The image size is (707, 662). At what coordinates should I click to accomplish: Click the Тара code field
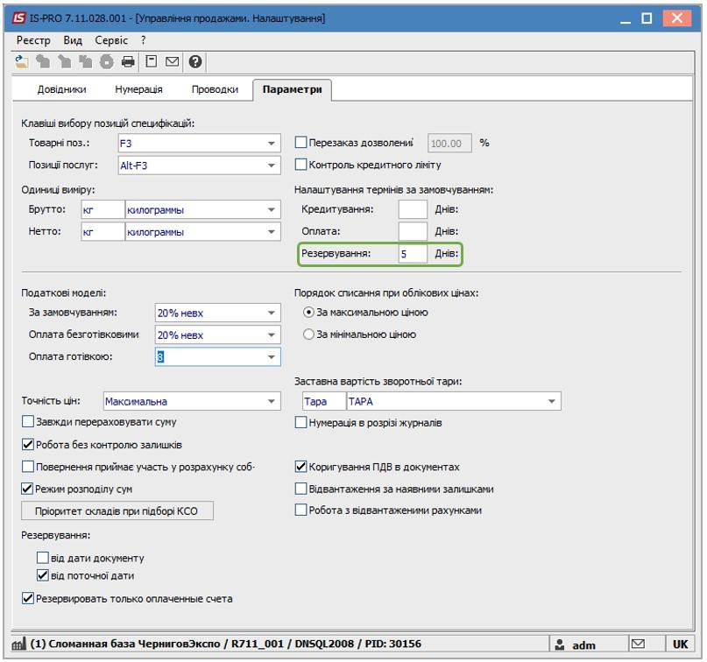coord(324,401)
